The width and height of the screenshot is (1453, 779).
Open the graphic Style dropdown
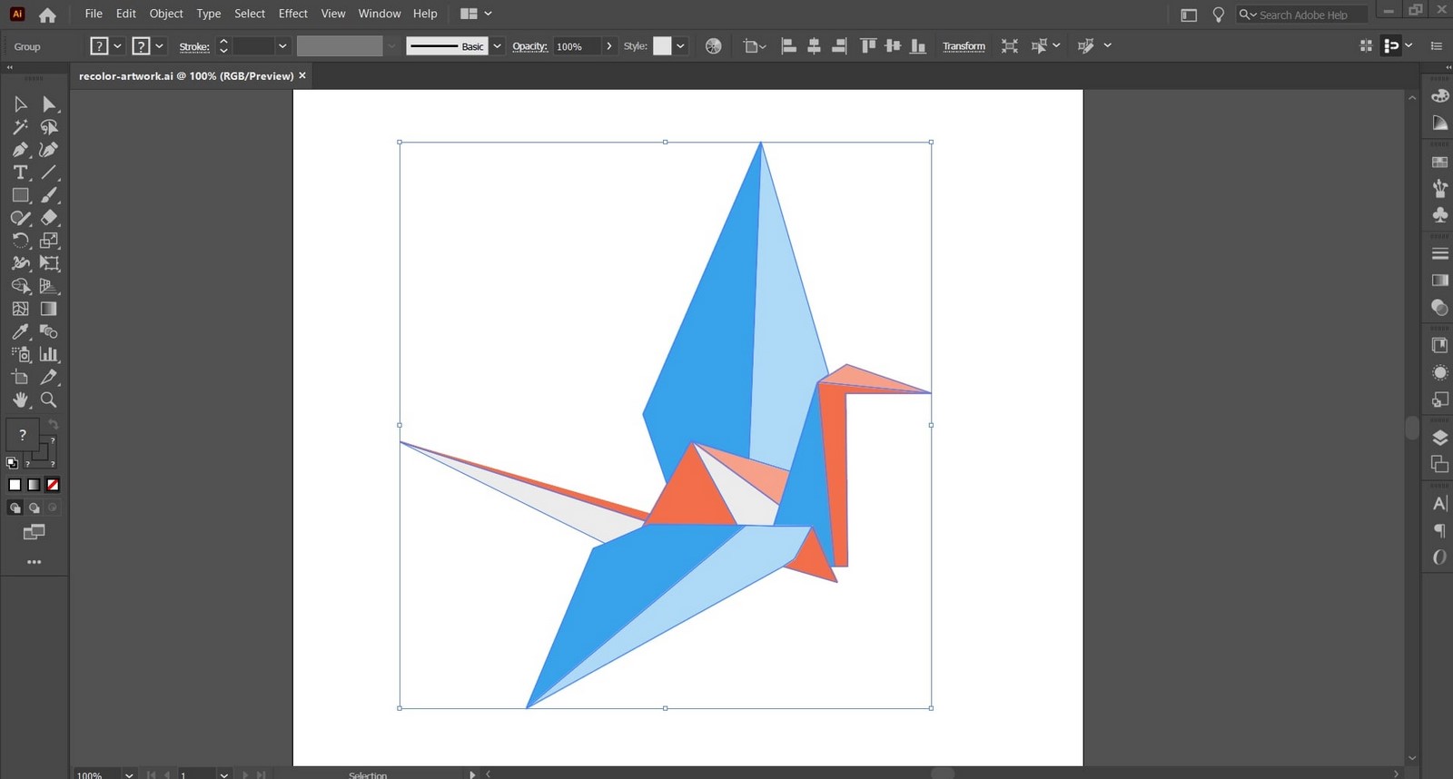680,46
